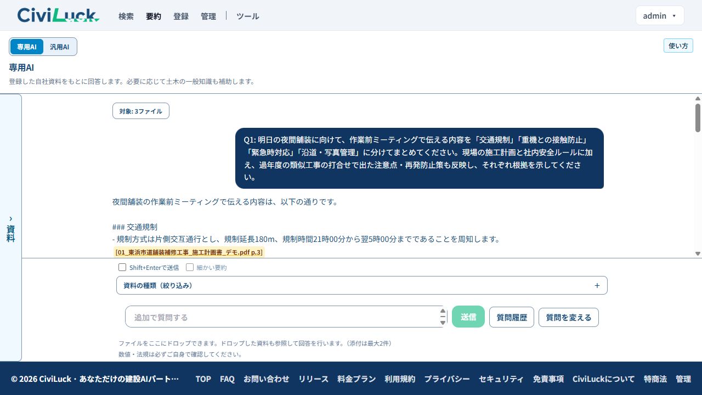Click the 使い方 button
702x395 pixels.
coord(678,46)
